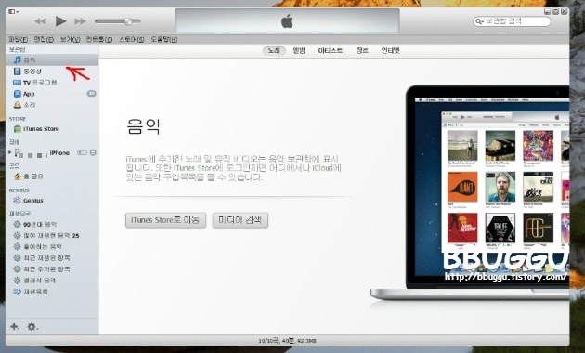The height and width of the screenshot is (353, 585).
Task: Switch to the 노래 tab
Action: click(x=274, y=50)
